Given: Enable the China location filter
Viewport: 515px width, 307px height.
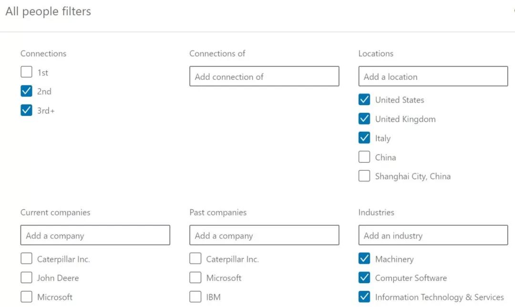Looking at the screenshot, I should (364, 157).
